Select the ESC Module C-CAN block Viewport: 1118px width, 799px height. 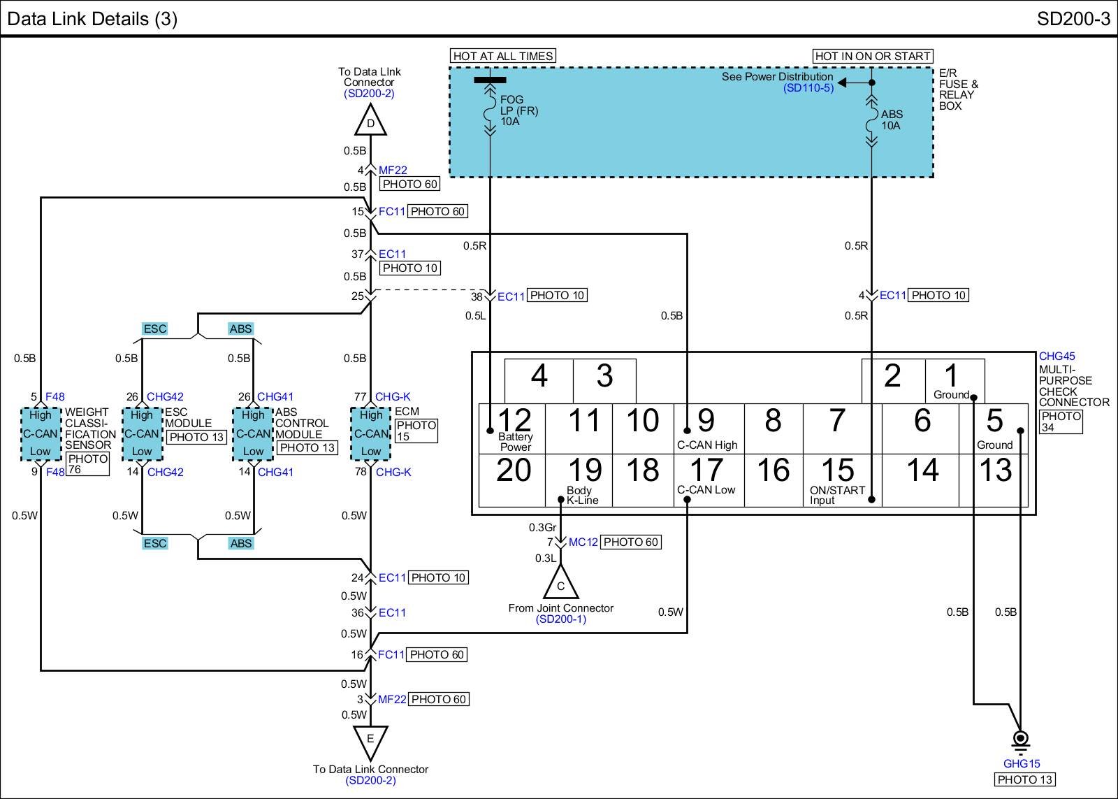point(142,433)
